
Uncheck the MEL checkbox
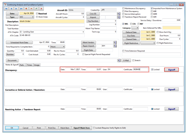[x=124, y=24]
